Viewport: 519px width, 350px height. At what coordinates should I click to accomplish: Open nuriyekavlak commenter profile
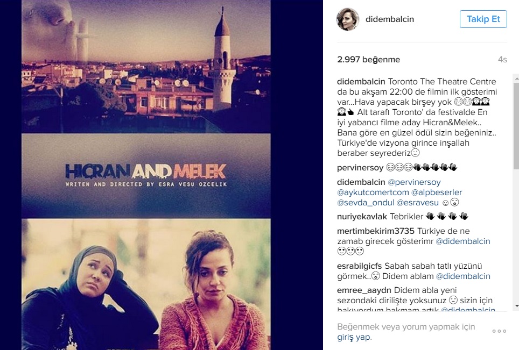(x=362, y=217)
